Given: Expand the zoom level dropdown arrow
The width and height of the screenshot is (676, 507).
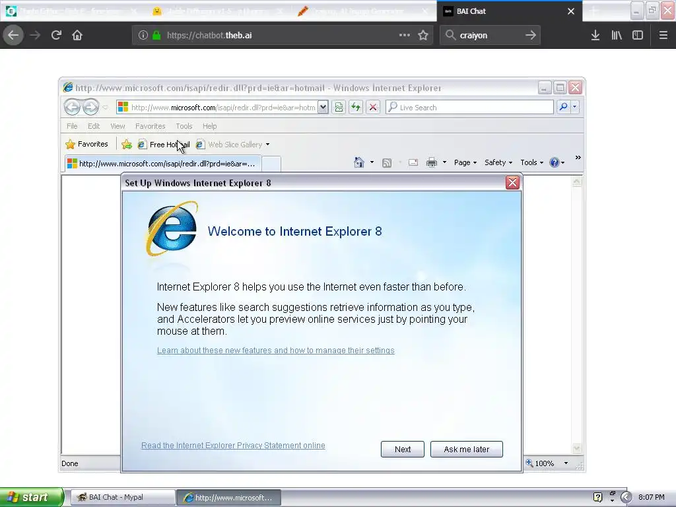Looking at the screenshot, I should coord(566,463).
